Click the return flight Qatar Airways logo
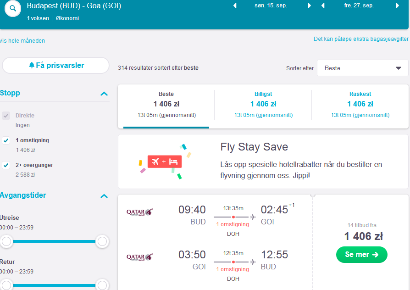This screenshot has height=290, width=410. [139, 257]
